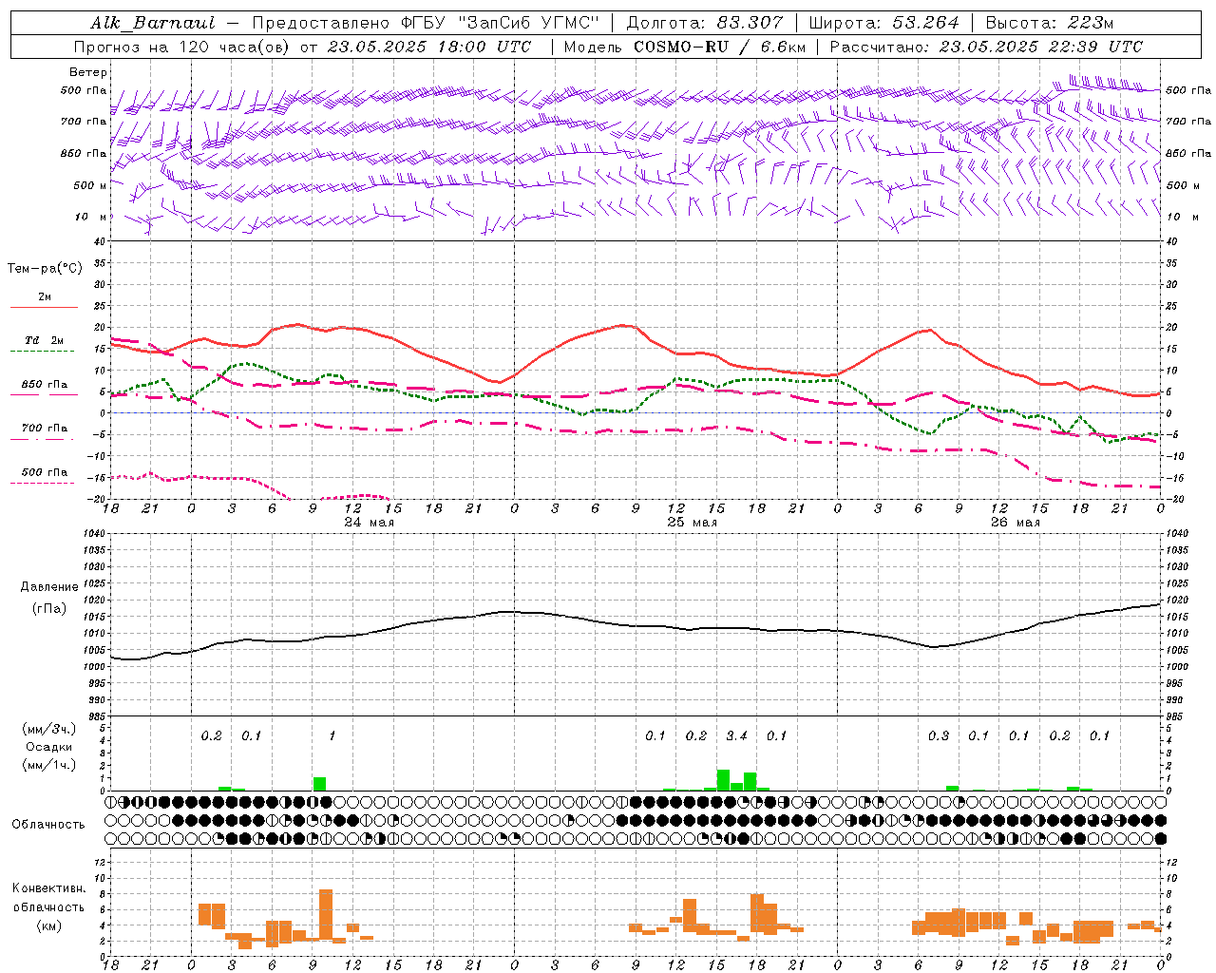Click the (км) unit under convective cloudiness
Screen dimensions: 1216x973
[x=48, y=925]
